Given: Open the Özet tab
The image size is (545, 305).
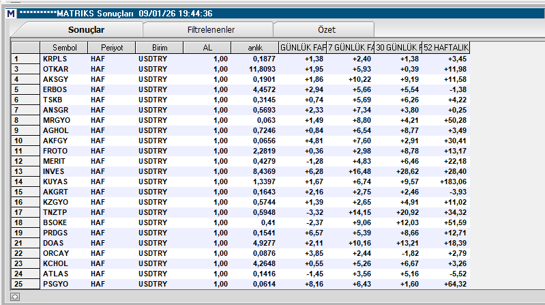Looking at the screenshot, I should 327,29.
